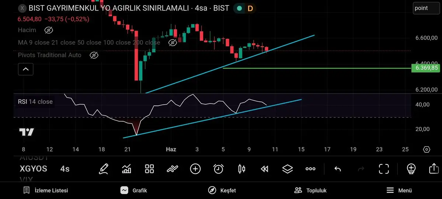The height and width of the screenshot is (199, 442).
Task: Open the 4s timeframe selector
Action: 65,169
